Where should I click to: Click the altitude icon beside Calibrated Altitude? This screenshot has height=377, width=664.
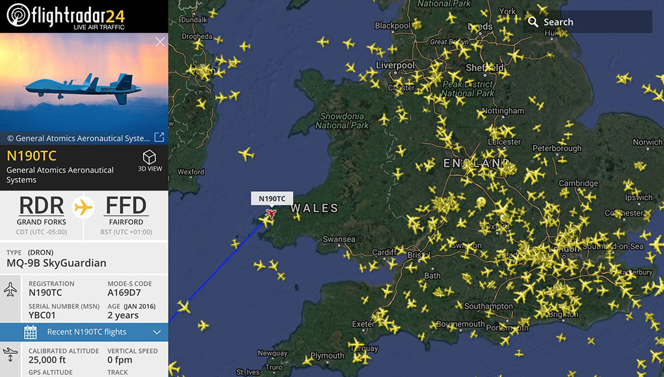(x=10, y=354)
